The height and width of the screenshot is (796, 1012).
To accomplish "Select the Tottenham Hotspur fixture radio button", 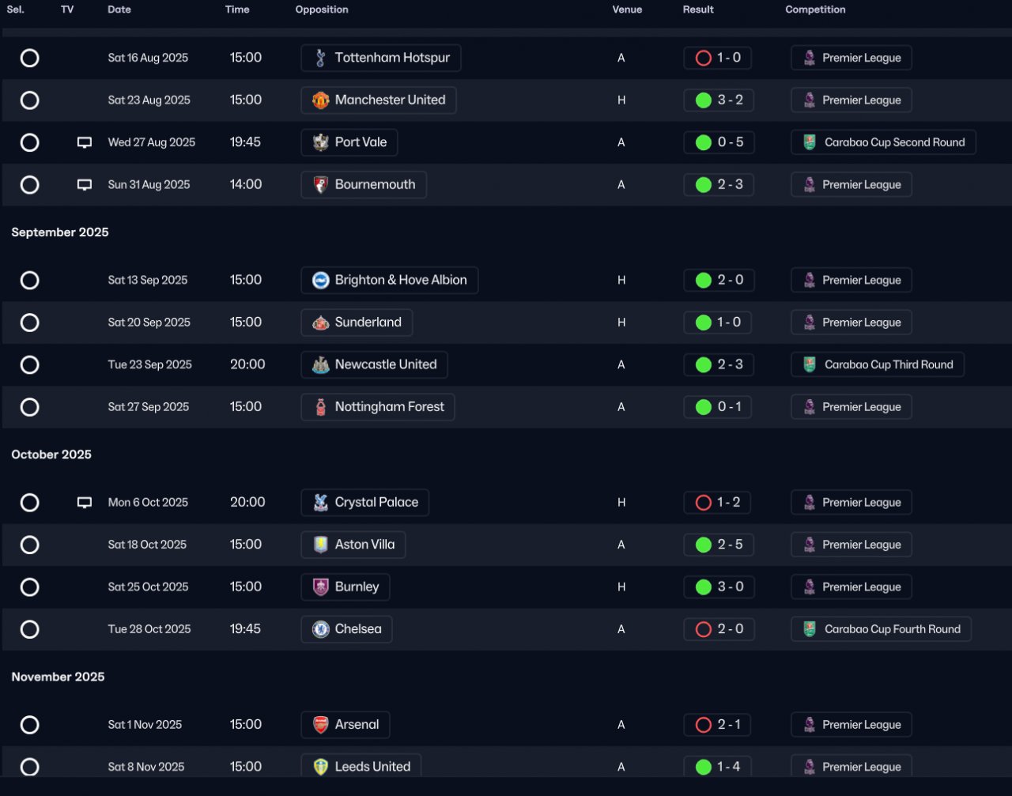I will pyautogui.click(x=30, y=58).
